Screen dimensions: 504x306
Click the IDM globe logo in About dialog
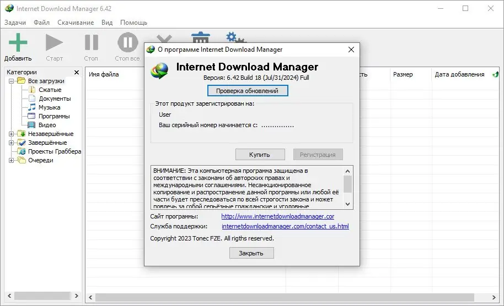coord(159,71)
